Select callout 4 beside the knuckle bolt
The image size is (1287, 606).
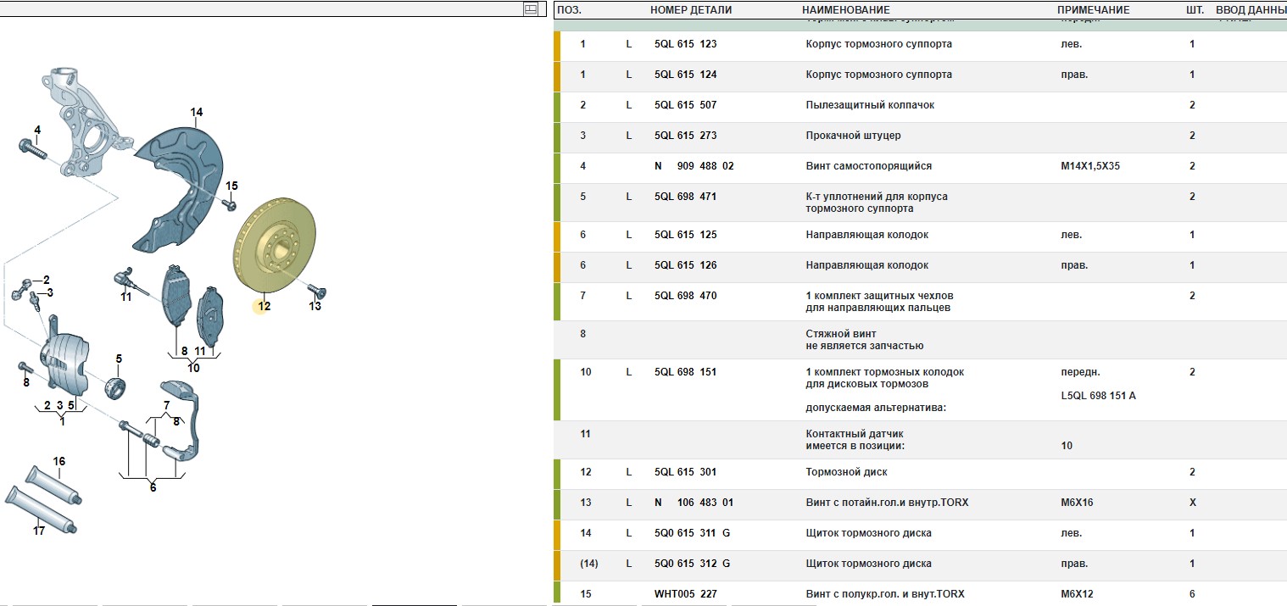[37, 130]
